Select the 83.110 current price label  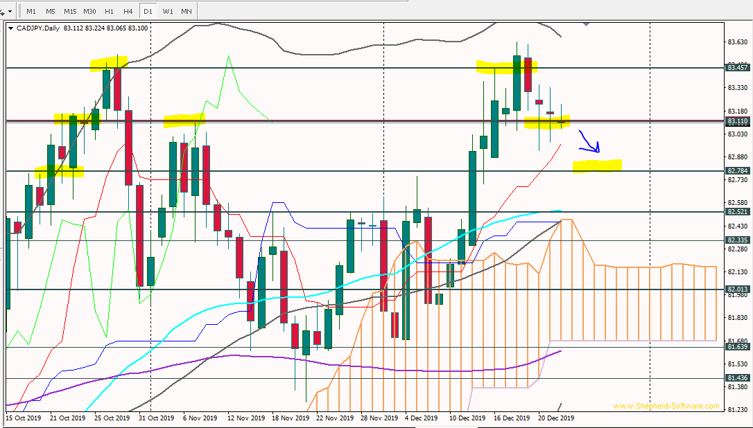(737, 121)
